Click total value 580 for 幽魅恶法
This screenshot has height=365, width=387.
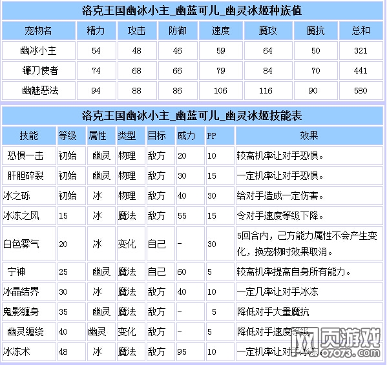(361, 91)
